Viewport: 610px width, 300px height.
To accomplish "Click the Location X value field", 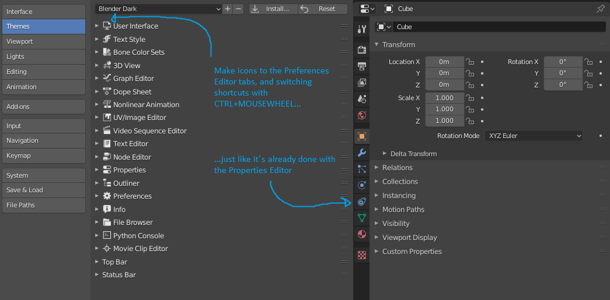I will [x=445, y=62].
